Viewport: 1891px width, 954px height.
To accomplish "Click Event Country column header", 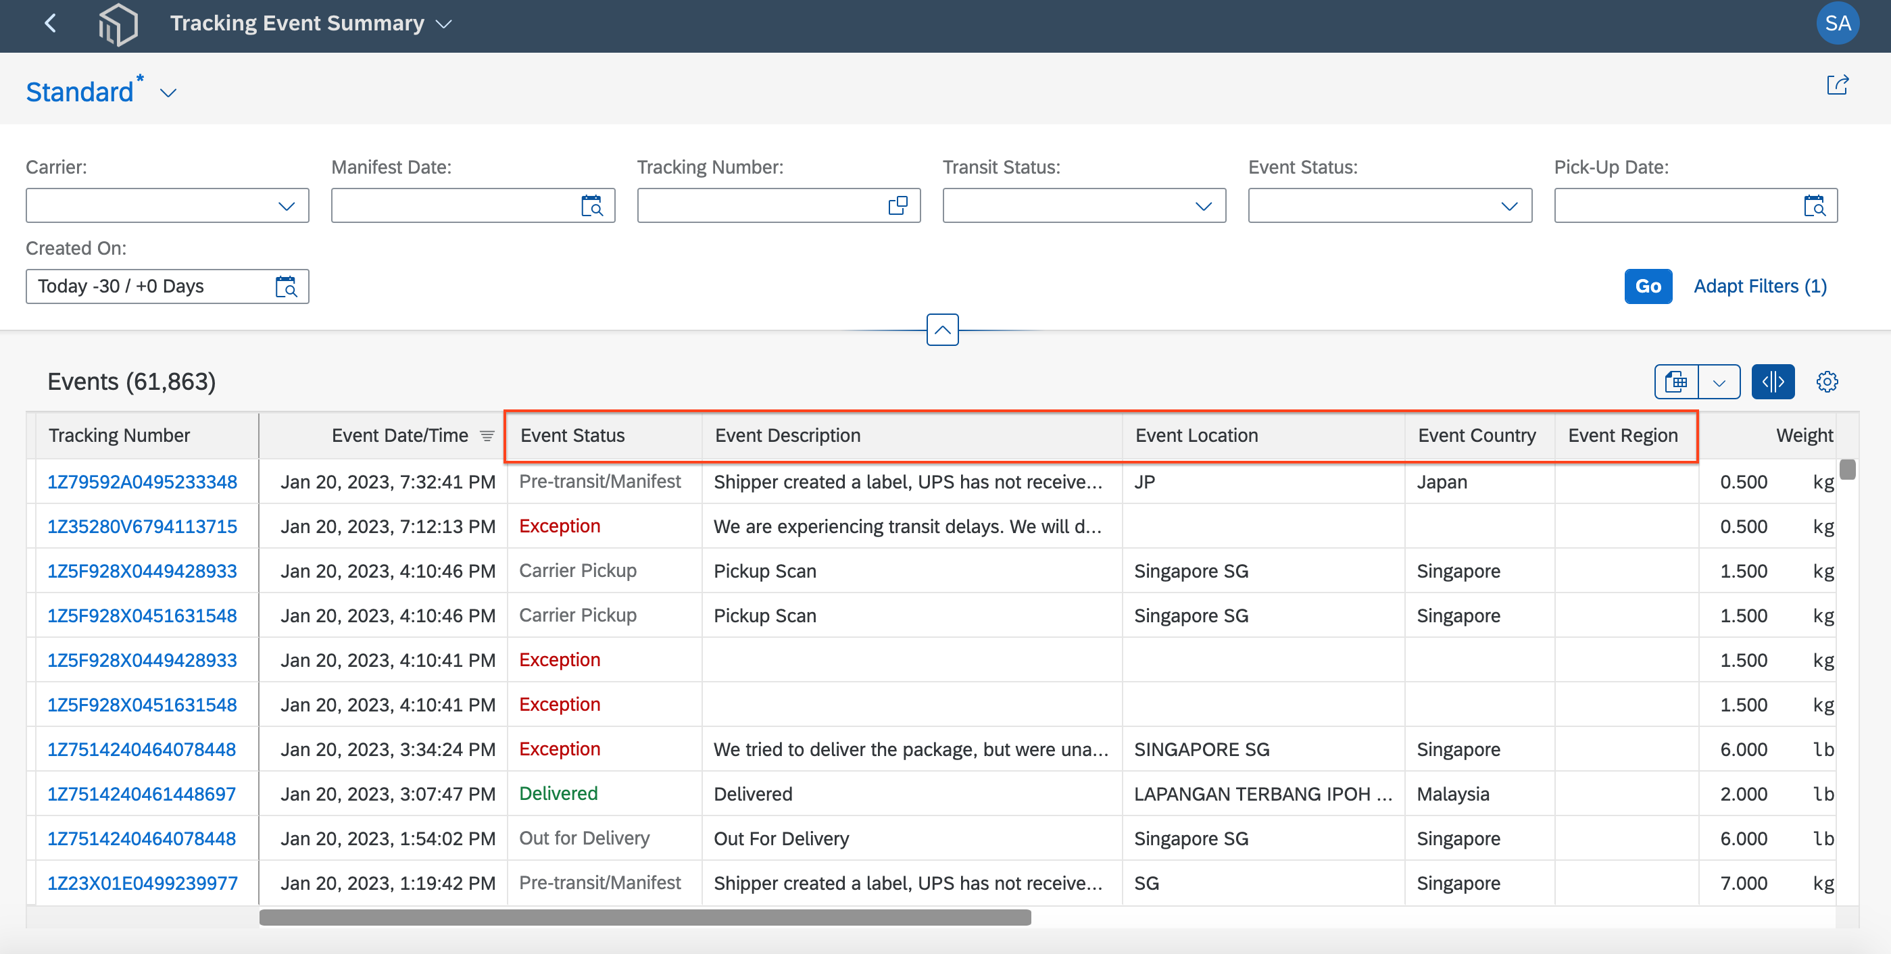I will [x=1479, y=436].
